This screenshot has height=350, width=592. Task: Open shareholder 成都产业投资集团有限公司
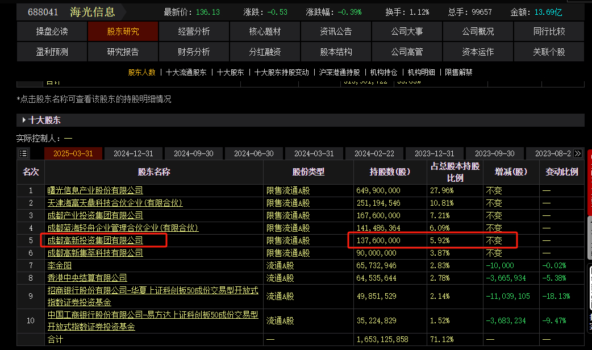click(x=95, y=215)
